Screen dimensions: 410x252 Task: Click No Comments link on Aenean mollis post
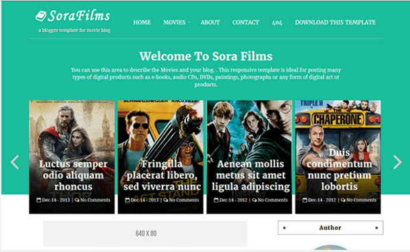click(x=272, y=200)
